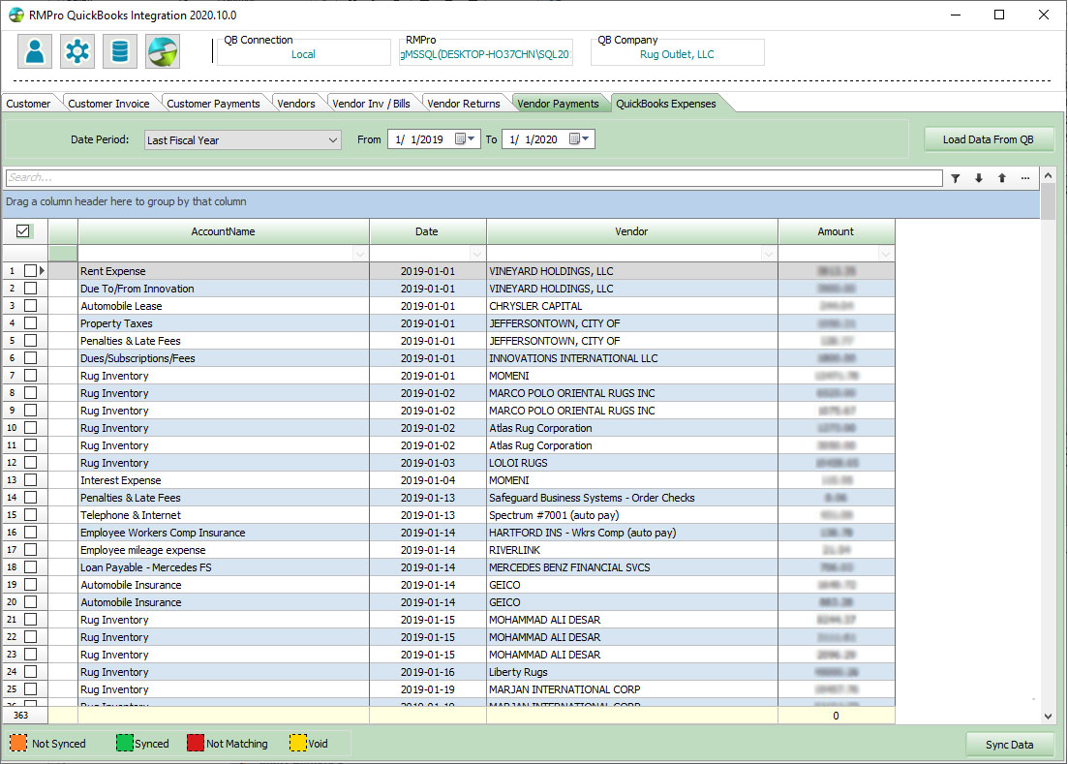Image resolution: width=1068 pixels, height=764 pixels.
Task: Open the From date calendar picker
Action: point(465,138)
